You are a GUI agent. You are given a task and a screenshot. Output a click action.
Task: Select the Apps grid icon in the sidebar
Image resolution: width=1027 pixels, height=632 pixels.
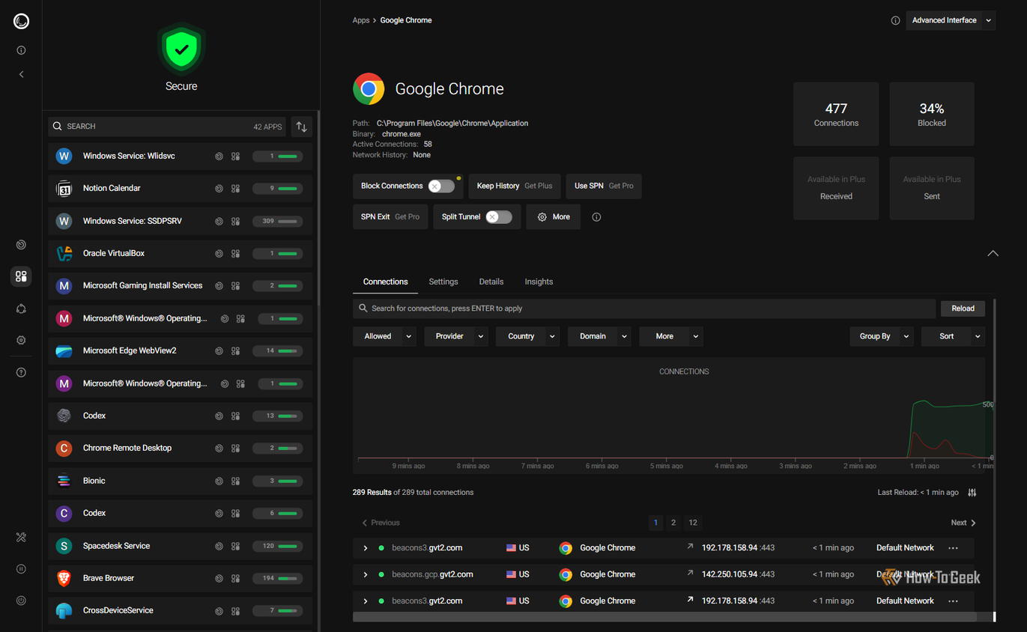(x=21, y=276)
